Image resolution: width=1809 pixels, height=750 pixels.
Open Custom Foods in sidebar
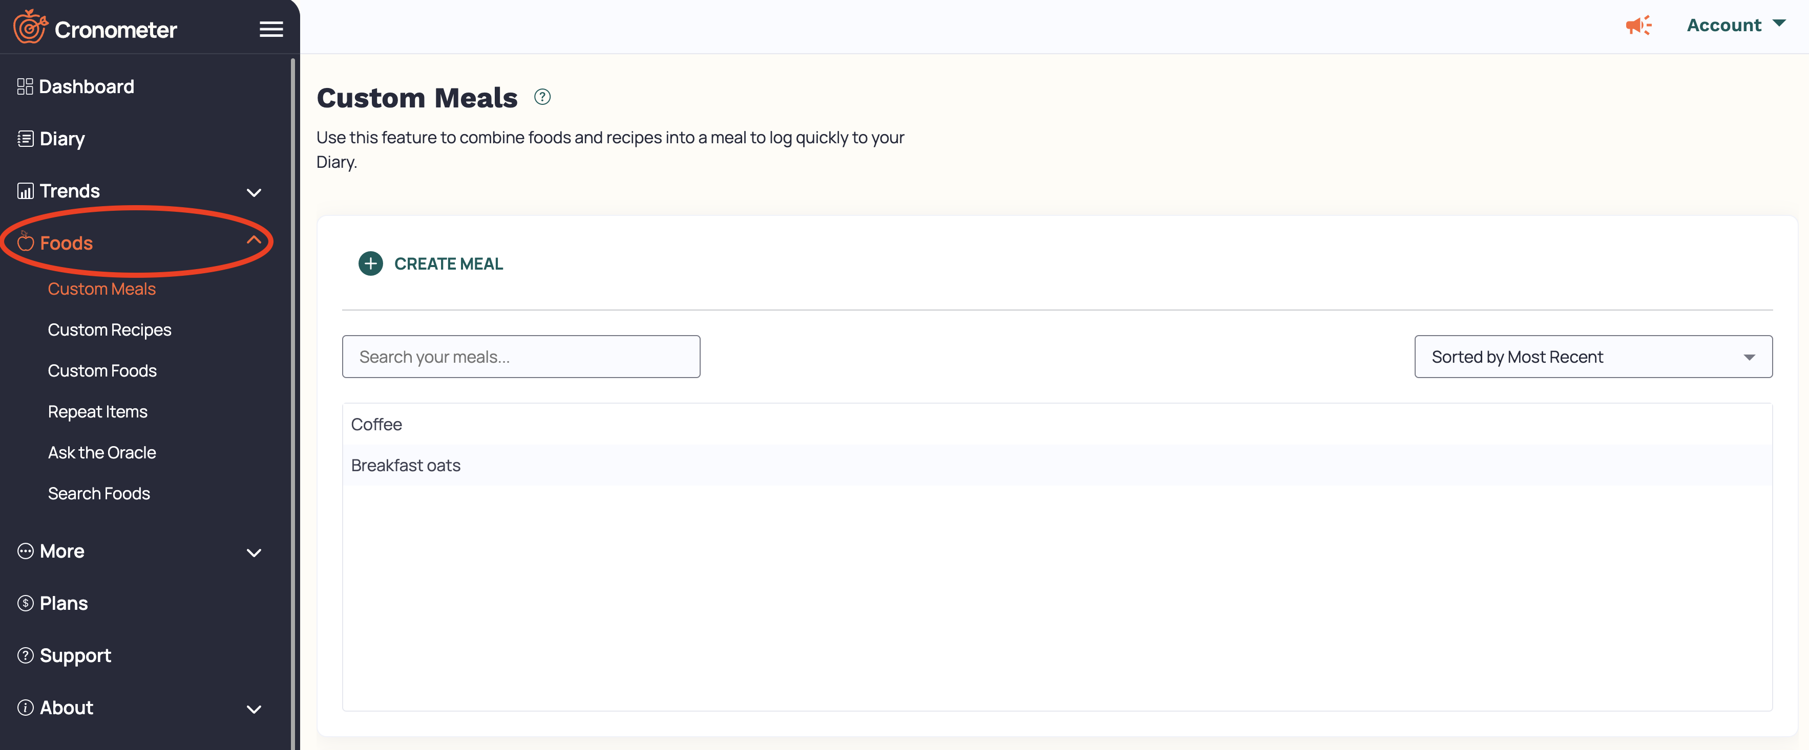[102, 370]
